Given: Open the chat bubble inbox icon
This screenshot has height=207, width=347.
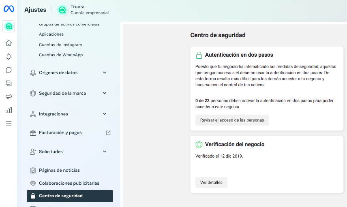Looking at the screenshot, I should pyautogui.click(x=9, y=70).
